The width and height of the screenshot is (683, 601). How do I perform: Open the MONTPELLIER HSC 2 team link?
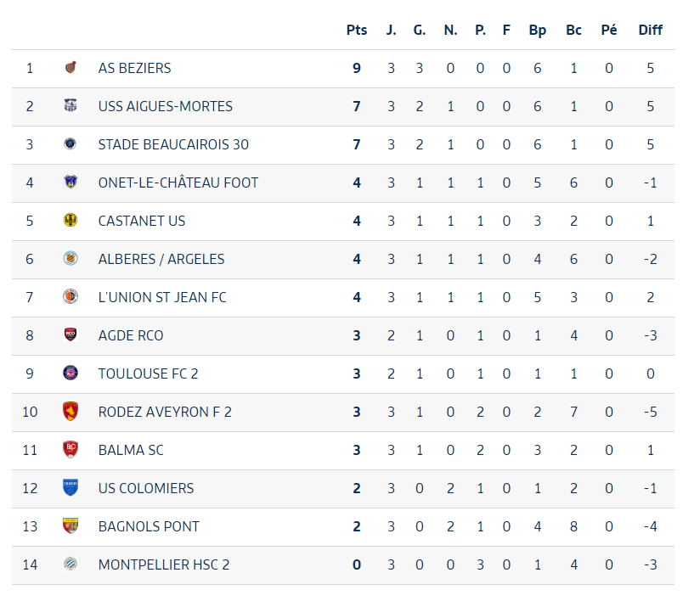pos(164,564)
